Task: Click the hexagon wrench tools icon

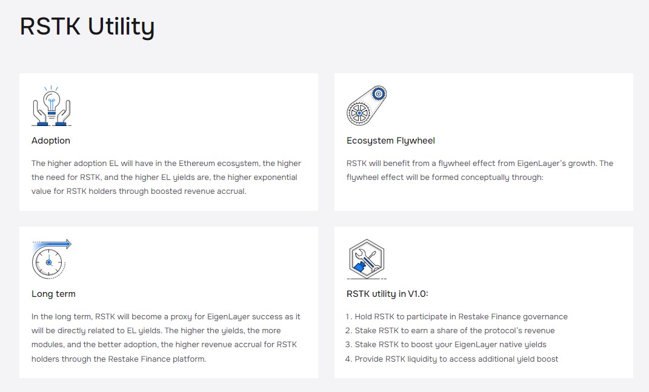Action: 367,259
